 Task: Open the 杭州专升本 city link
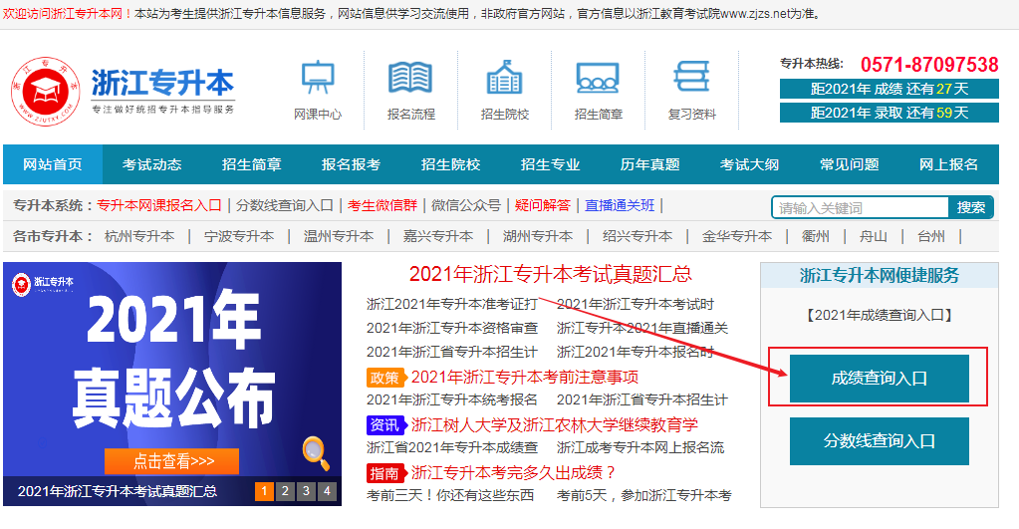(139, 236)
